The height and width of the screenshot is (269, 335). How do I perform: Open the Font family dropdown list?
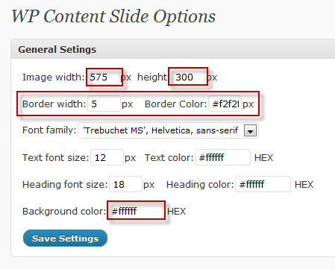click(168, 130)
